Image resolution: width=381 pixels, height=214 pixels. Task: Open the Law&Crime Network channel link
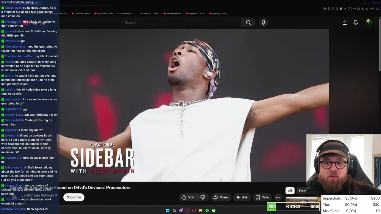pos(38,195)
